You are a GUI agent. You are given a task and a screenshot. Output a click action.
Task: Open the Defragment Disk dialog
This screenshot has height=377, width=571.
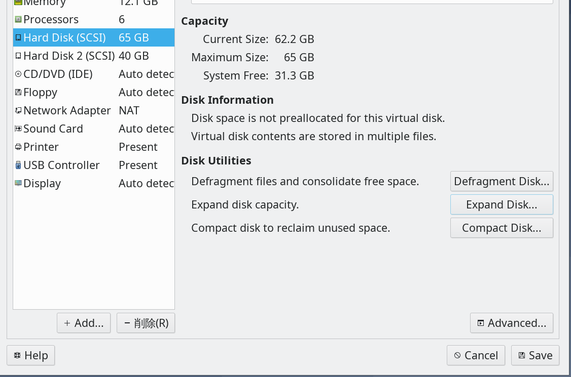click(x=502, y=181)
